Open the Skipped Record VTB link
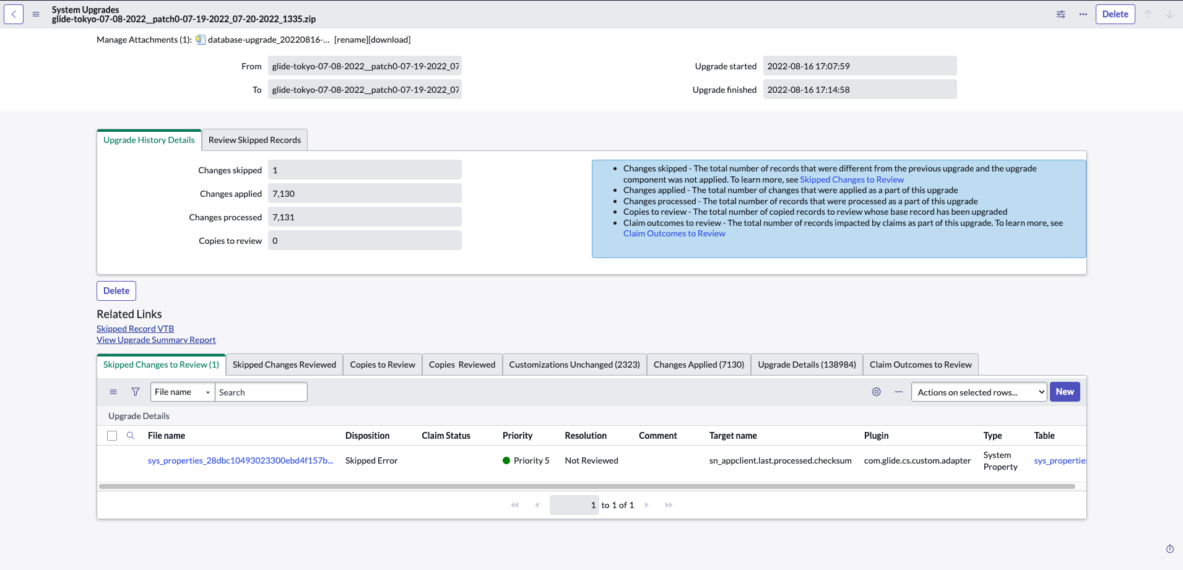 click(x=135, y=329)
